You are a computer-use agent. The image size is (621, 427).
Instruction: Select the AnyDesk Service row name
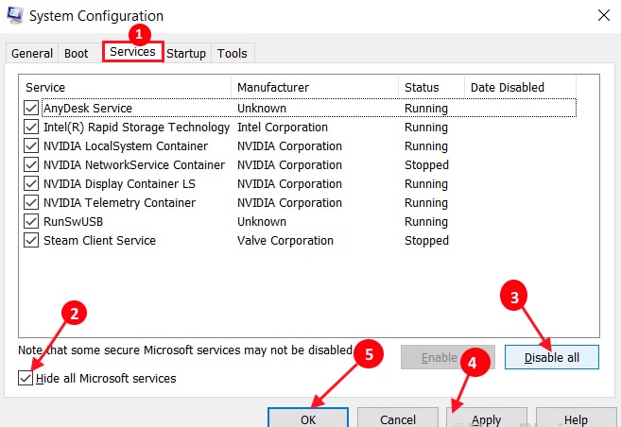point(88,108)
